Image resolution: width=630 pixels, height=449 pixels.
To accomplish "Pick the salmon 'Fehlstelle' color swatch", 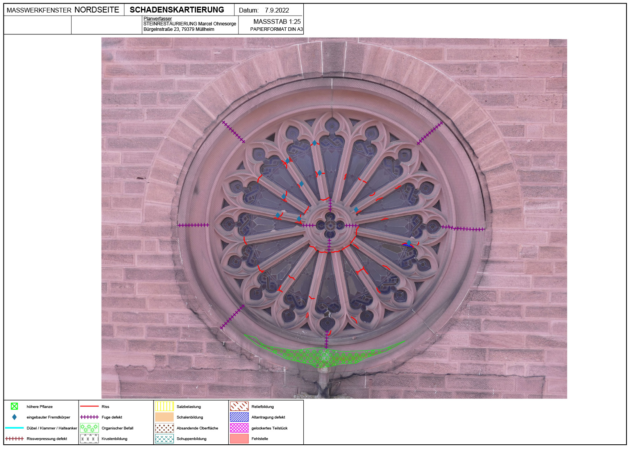I will 239,439.
